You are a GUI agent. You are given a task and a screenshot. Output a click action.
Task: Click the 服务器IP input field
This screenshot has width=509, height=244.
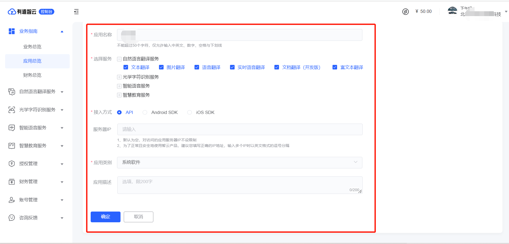239,129
